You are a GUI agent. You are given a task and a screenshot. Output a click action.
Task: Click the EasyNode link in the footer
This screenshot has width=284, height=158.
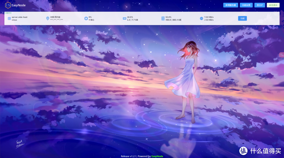pyautogui.click(x=158, y=156)
